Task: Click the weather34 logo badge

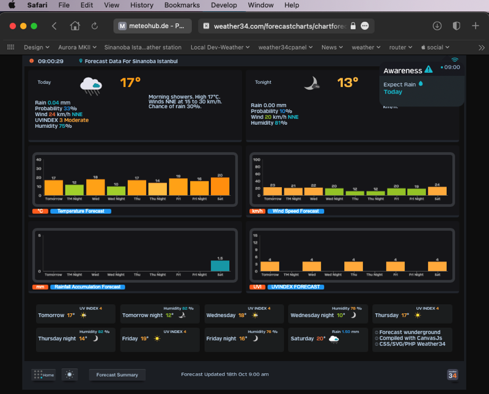Action: [x=452, y=375]
